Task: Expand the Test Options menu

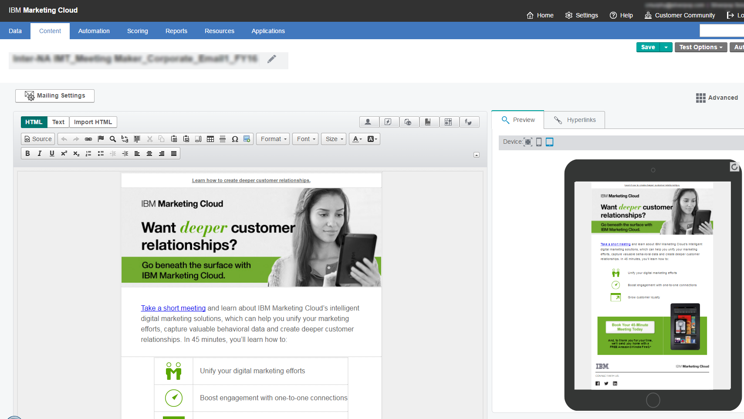Action: point(700,47)
